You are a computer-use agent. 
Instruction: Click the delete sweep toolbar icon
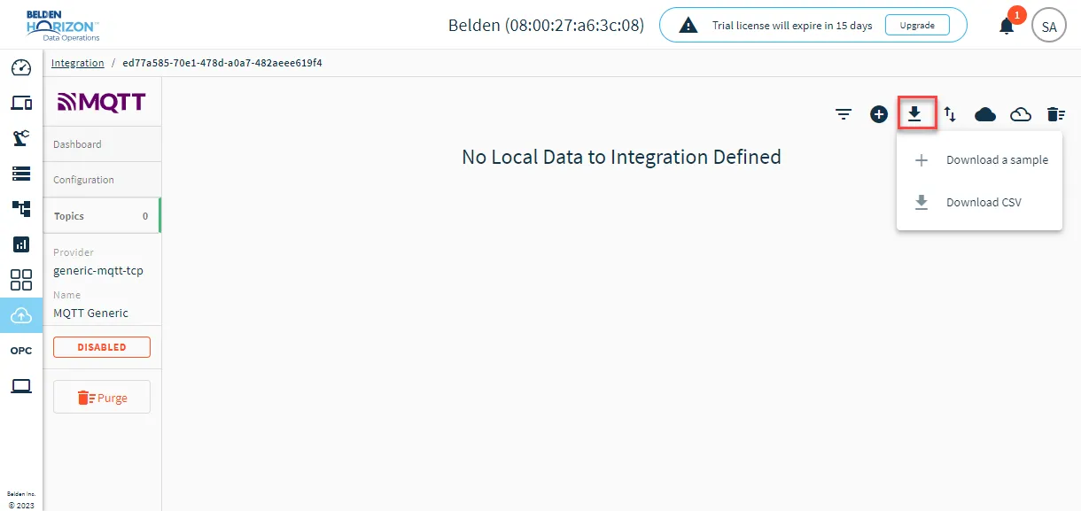(x=1055, y=114)
